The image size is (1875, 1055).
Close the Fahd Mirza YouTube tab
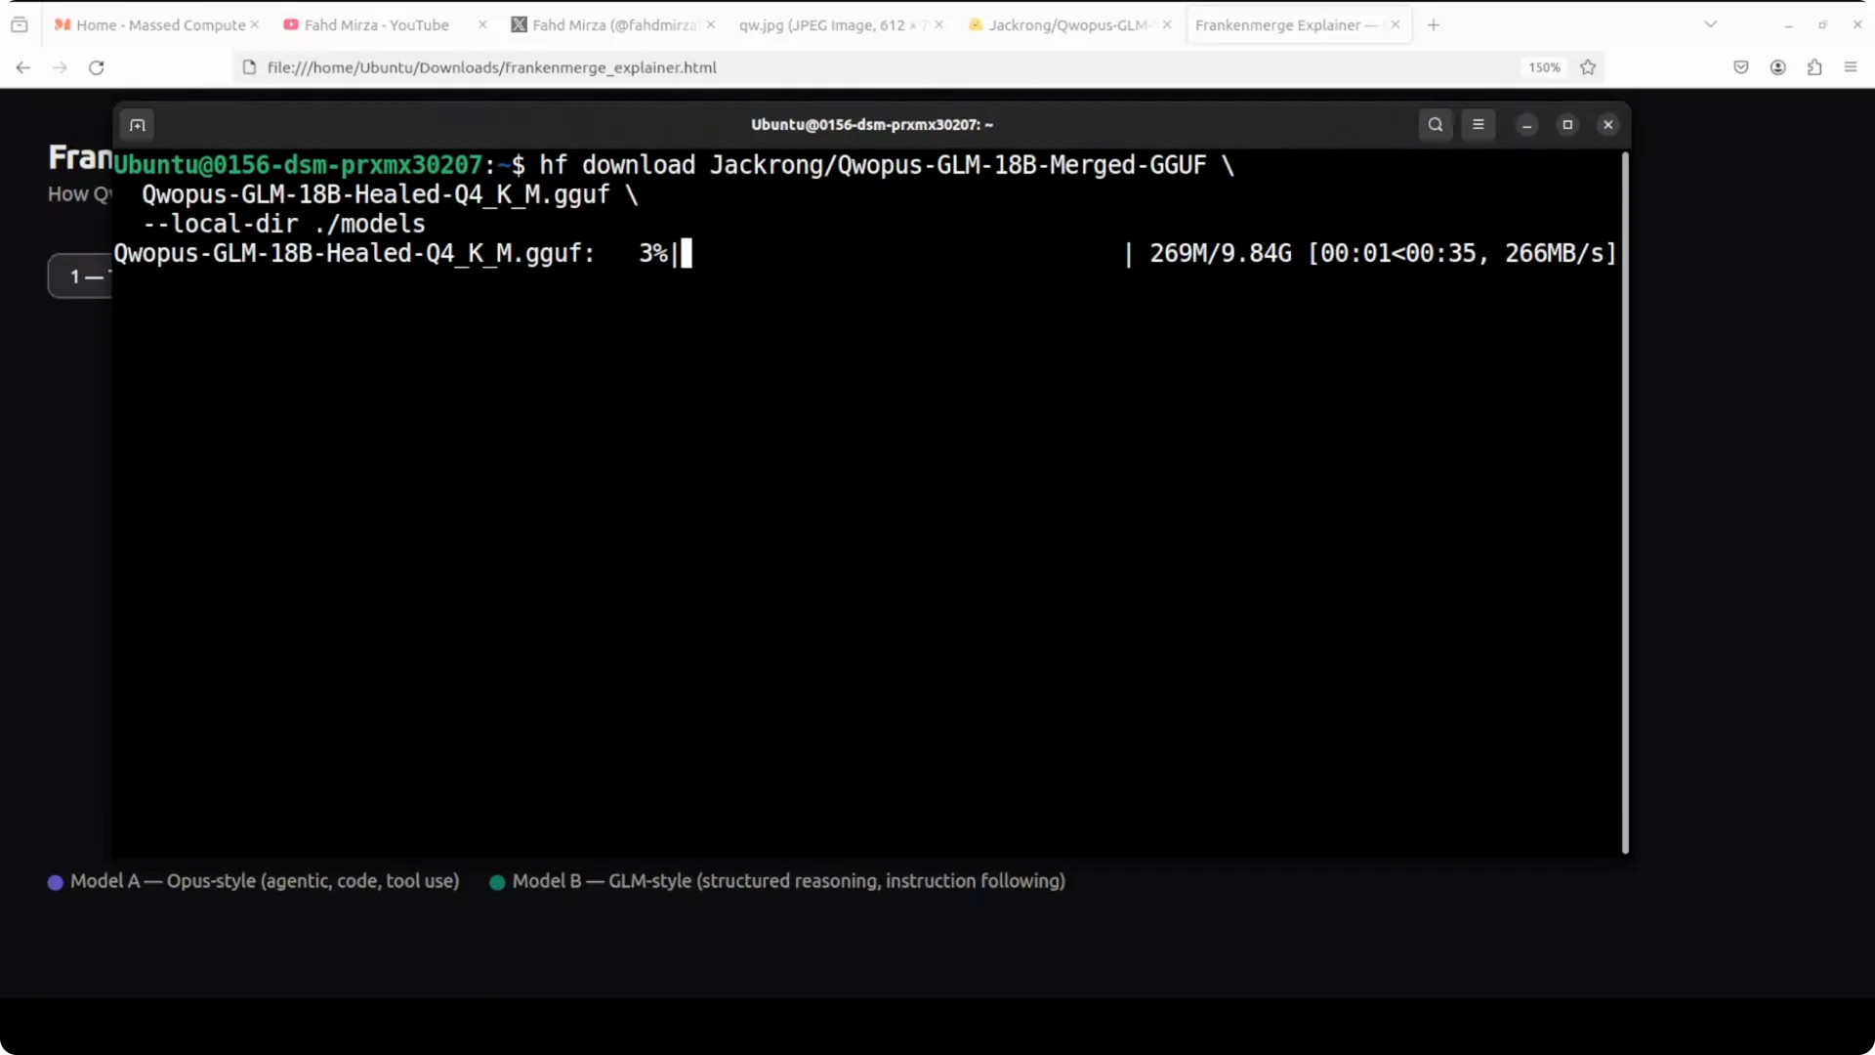(482, 25)
